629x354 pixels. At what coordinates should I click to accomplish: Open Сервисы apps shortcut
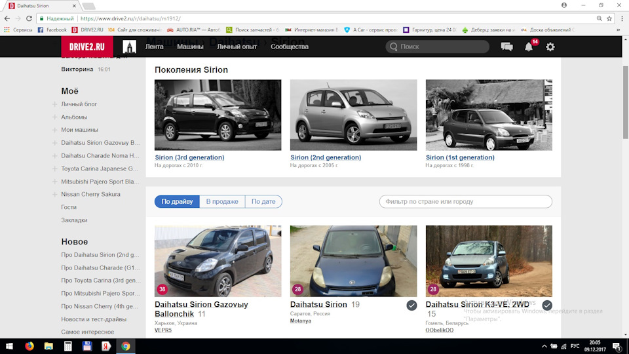pos(18,29)
